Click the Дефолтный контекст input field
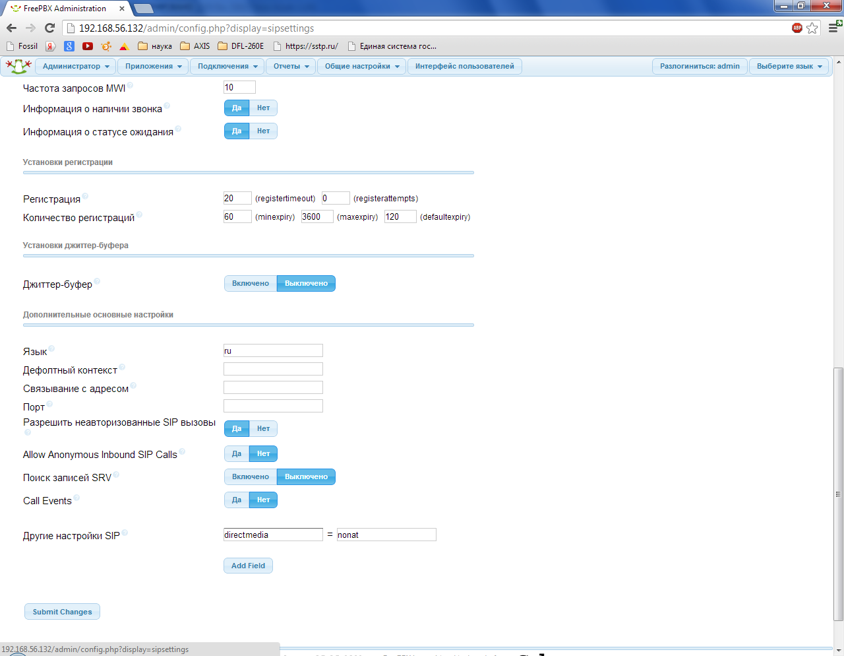 click(273, 369)
